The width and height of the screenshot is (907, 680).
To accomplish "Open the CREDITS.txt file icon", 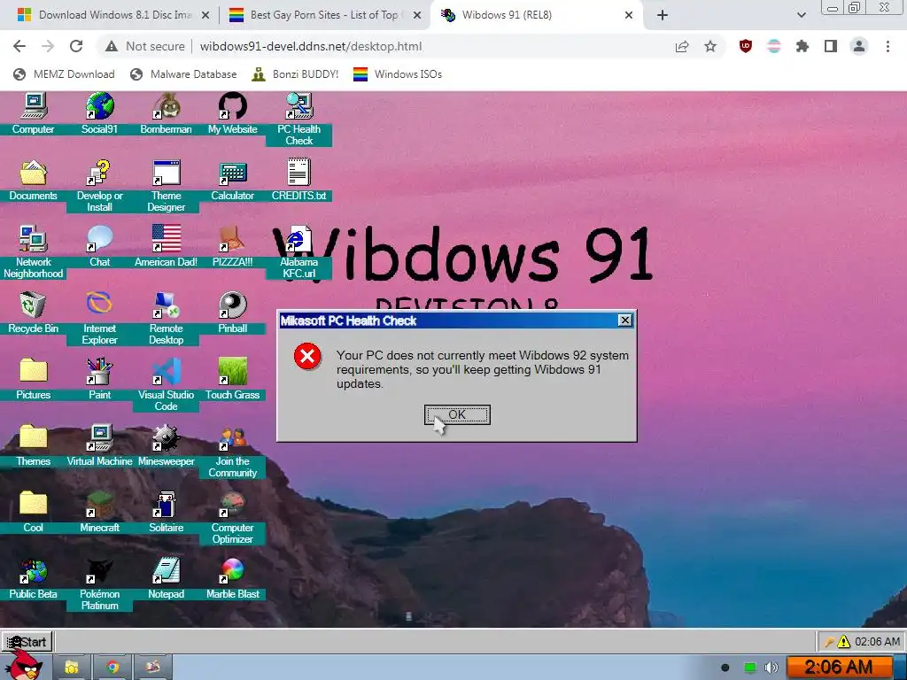I will pos(299,180).
